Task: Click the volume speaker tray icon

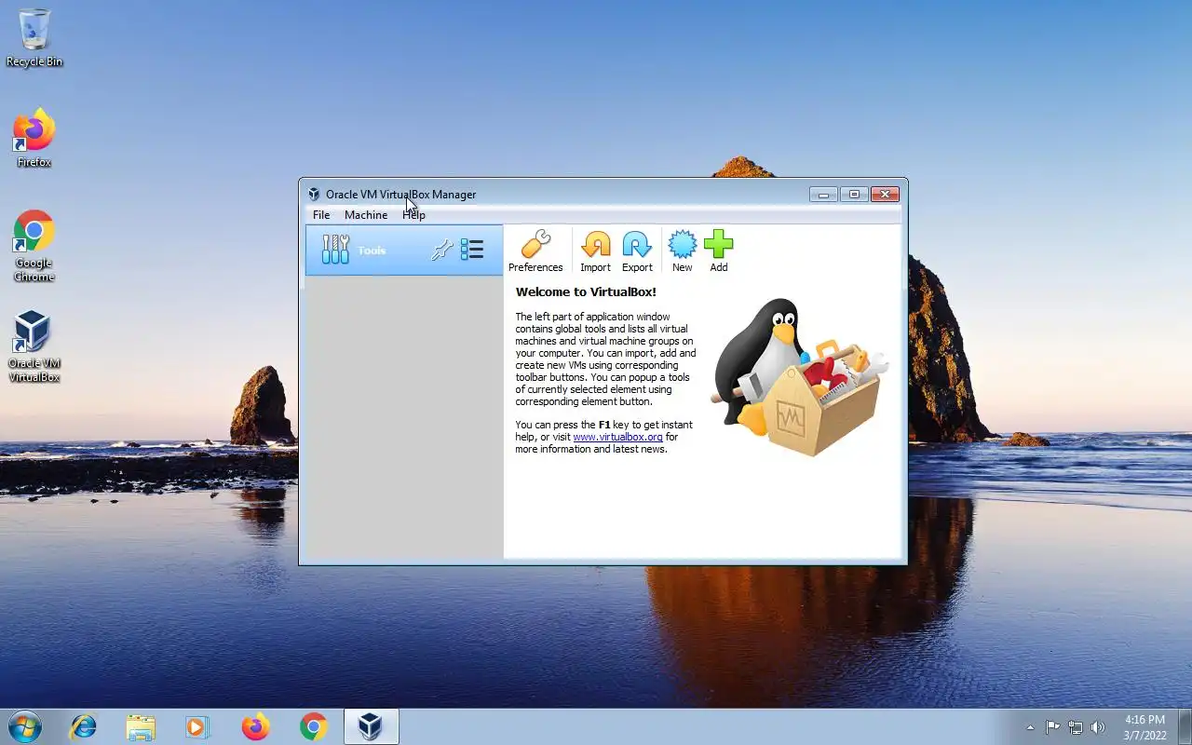Action: click(1098, 727)
